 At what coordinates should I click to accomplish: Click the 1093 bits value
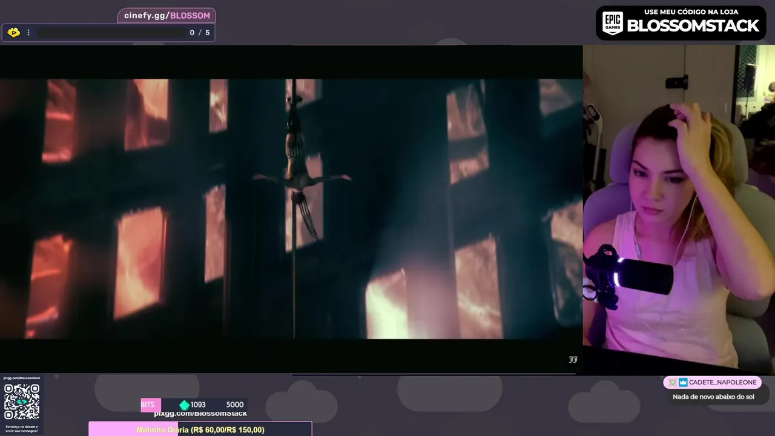tap(198, 405)
